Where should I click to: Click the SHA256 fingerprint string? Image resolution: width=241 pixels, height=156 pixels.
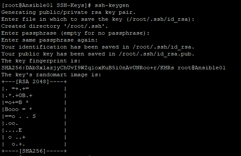click(88, 68)
